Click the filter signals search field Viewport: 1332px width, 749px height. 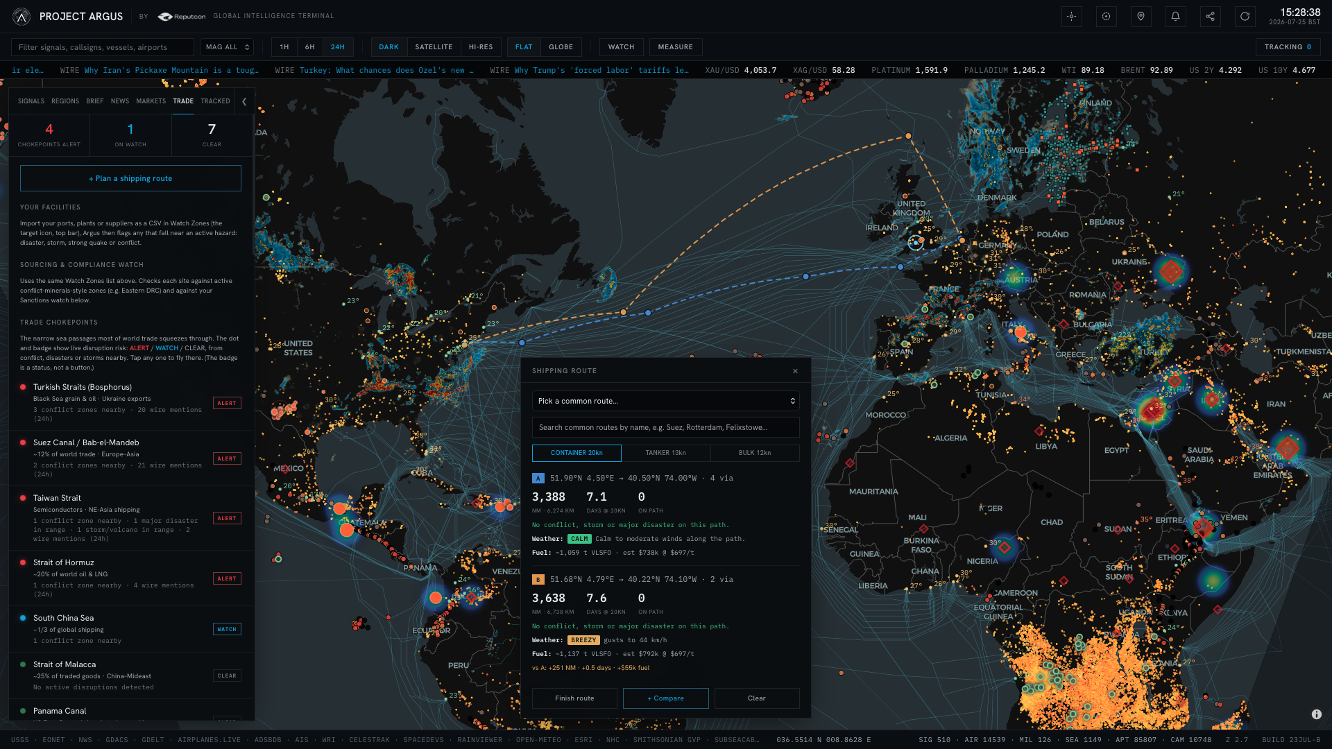(103, 47)
